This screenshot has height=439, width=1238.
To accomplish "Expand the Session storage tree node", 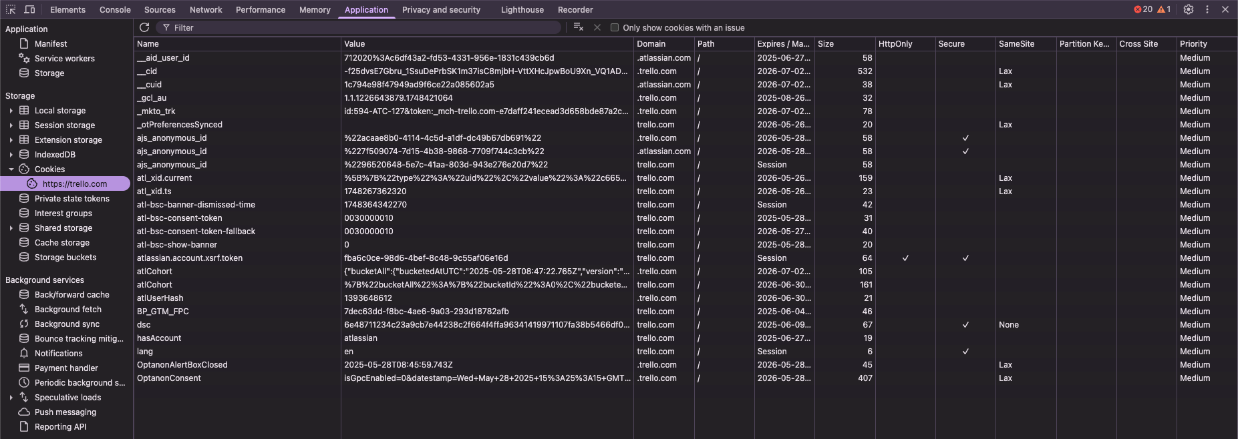I will click(x=11, y=125).
